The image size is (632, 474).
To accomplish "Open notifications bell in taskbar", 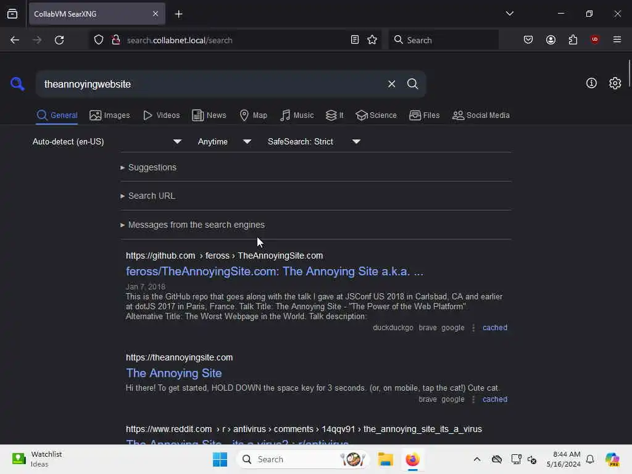I will pos(590,459).
